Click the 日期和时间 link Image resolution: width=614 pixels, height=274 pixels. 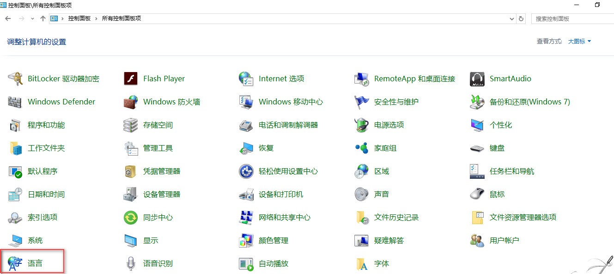(x=46, y=195)
